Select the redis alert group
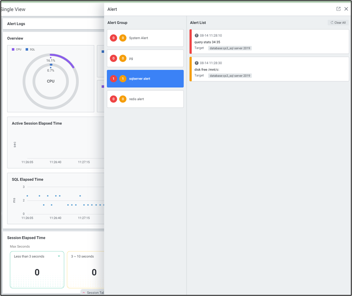 click(145, 99)
